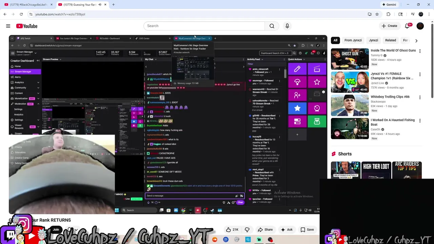This screenshot has height=244, width=434.
Task: Click the Ask button
Action: (x=287, y=229)
